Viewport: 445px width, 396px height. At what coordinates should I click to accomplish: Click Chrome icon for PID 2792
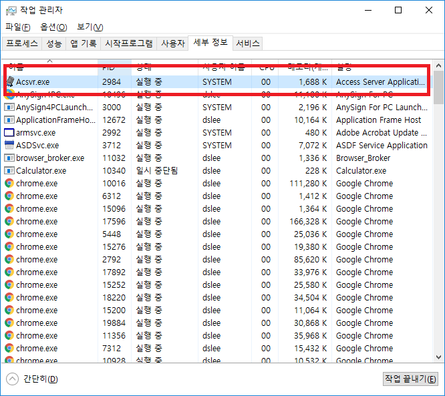(x=9, y=259)
